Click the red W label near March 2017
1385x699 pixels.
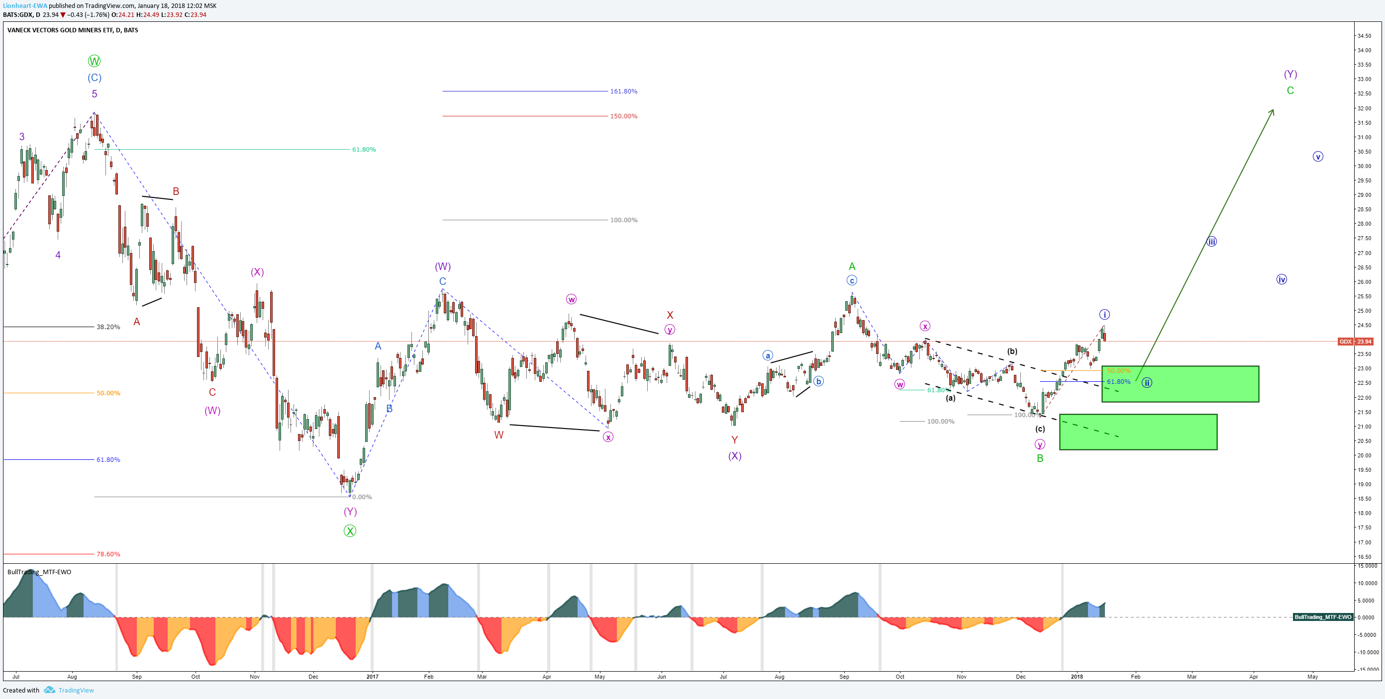[x=499, y=435]
